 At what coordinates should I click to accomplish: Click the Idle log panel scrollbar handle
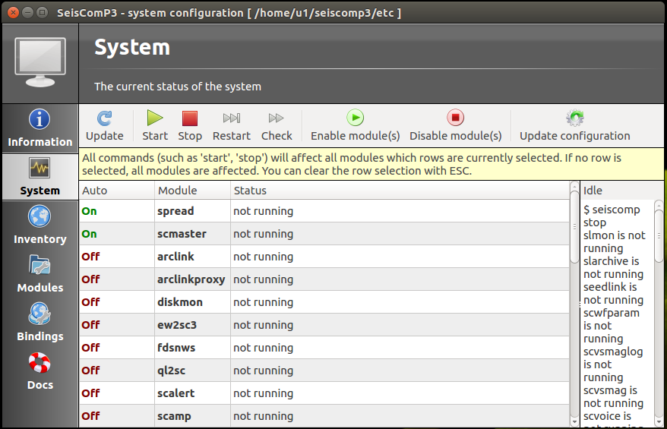click(659, 236)
